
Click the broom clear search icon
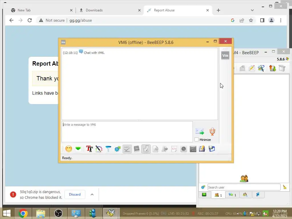pos(285,187)
